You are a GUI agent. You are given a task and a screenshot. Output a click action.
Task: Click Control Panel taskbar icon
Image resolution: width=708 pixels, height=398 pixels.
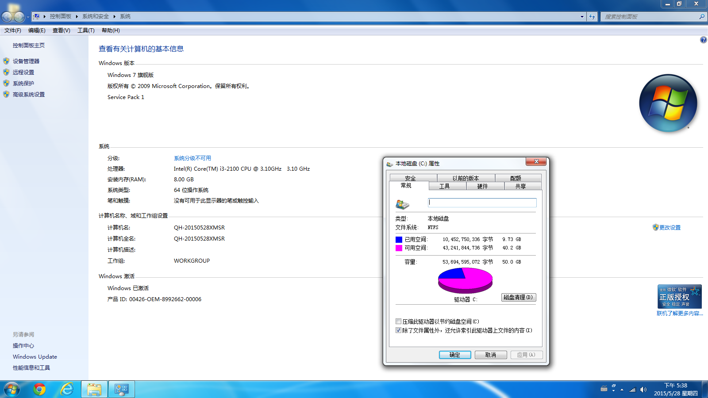(122, 389)
